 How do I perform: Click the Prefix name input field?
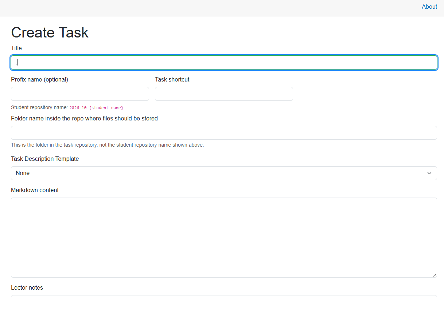(80, 94)
